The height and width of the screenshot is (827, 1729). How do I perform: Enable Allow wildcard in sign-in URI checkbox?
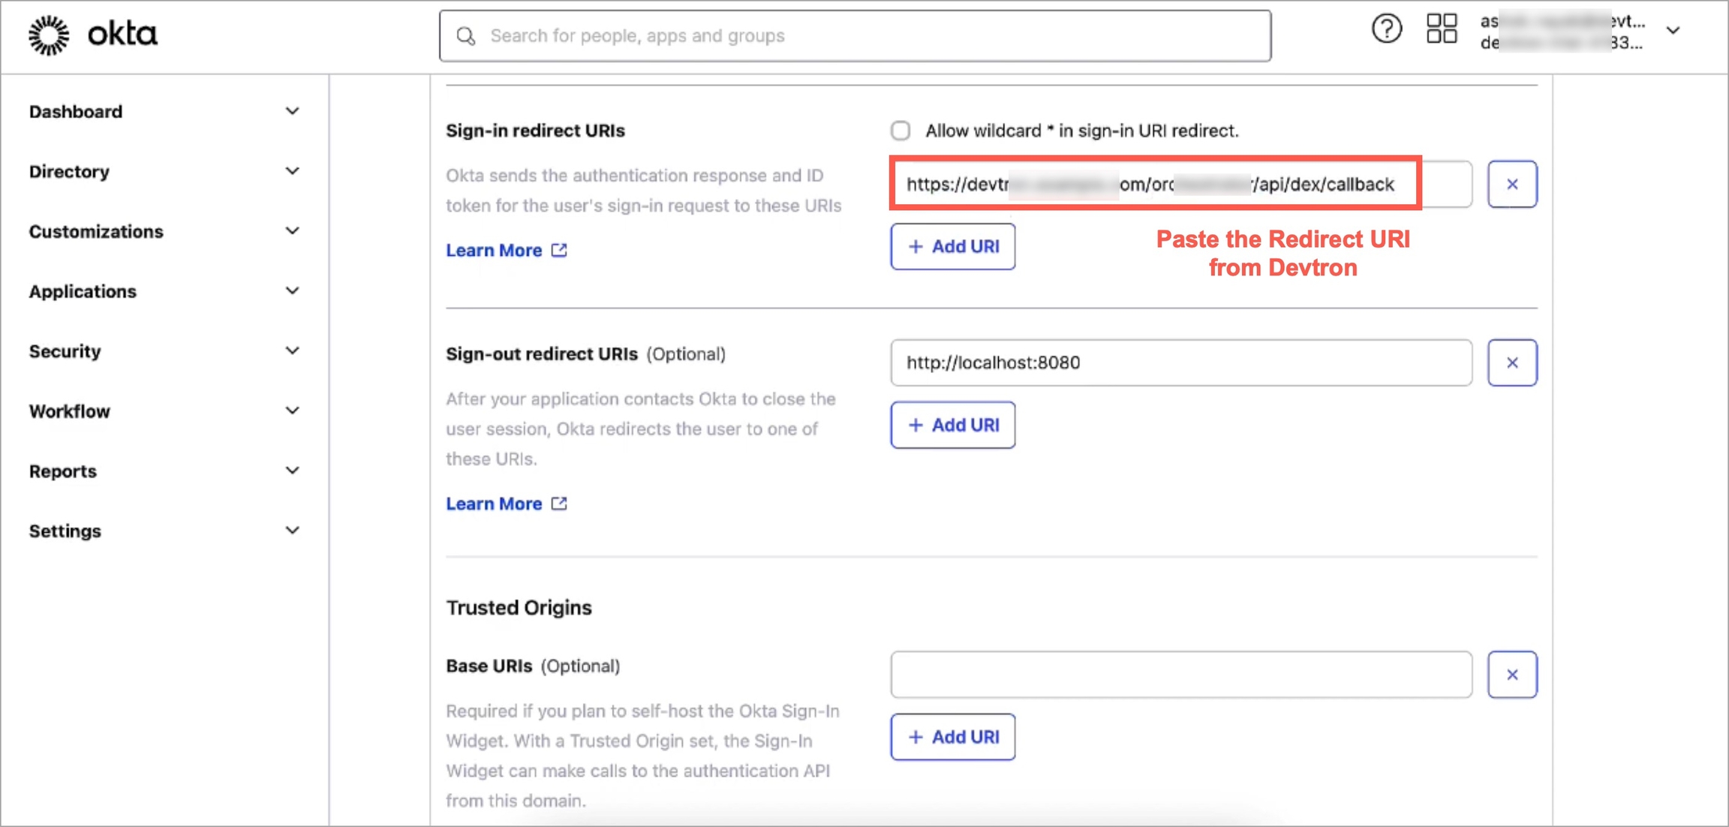click(901, 131)
